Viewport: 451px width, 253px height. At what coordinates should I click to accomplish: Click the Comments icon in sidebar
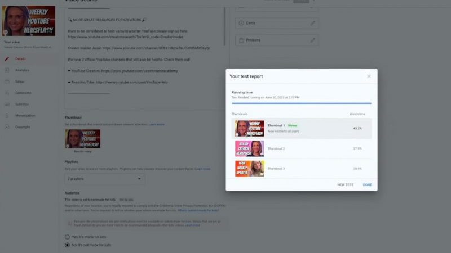pyautogui.click(x=7, y=93)
